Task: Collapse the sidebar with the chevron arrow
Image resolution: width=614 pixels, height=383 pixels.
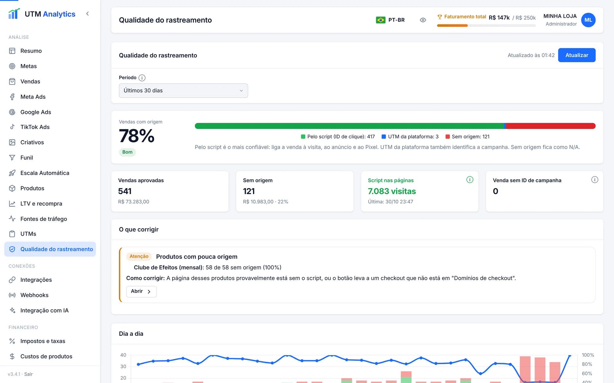Action: (x=87, y=13)
